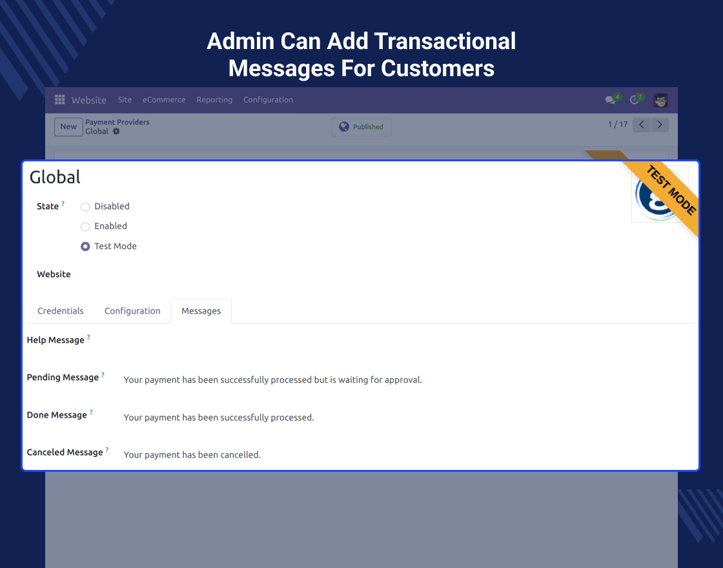Click the gear icon next to Global breadcrumb
Screen dimensions: 723x568
click(116, 132)
